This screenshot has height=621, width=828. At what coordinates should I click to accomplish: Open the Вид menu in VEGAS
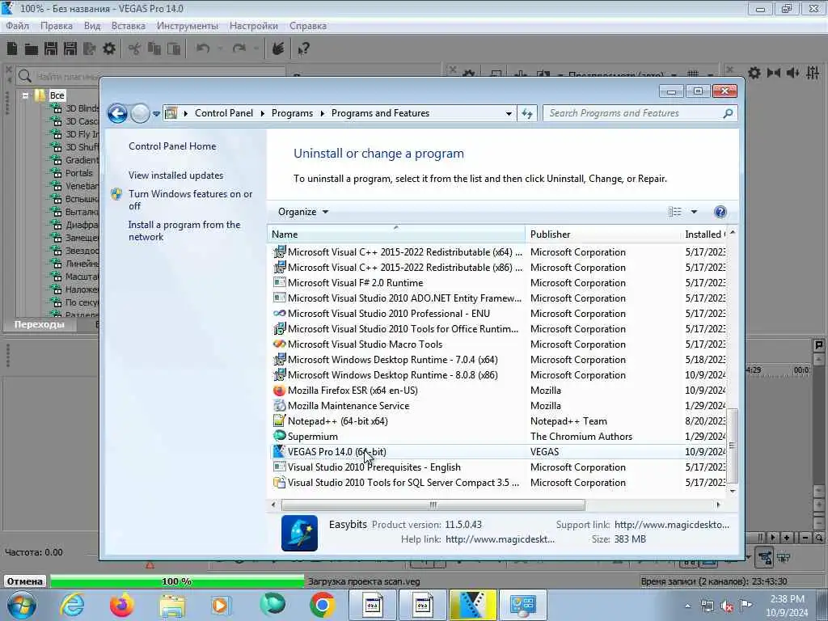(92, 26)
